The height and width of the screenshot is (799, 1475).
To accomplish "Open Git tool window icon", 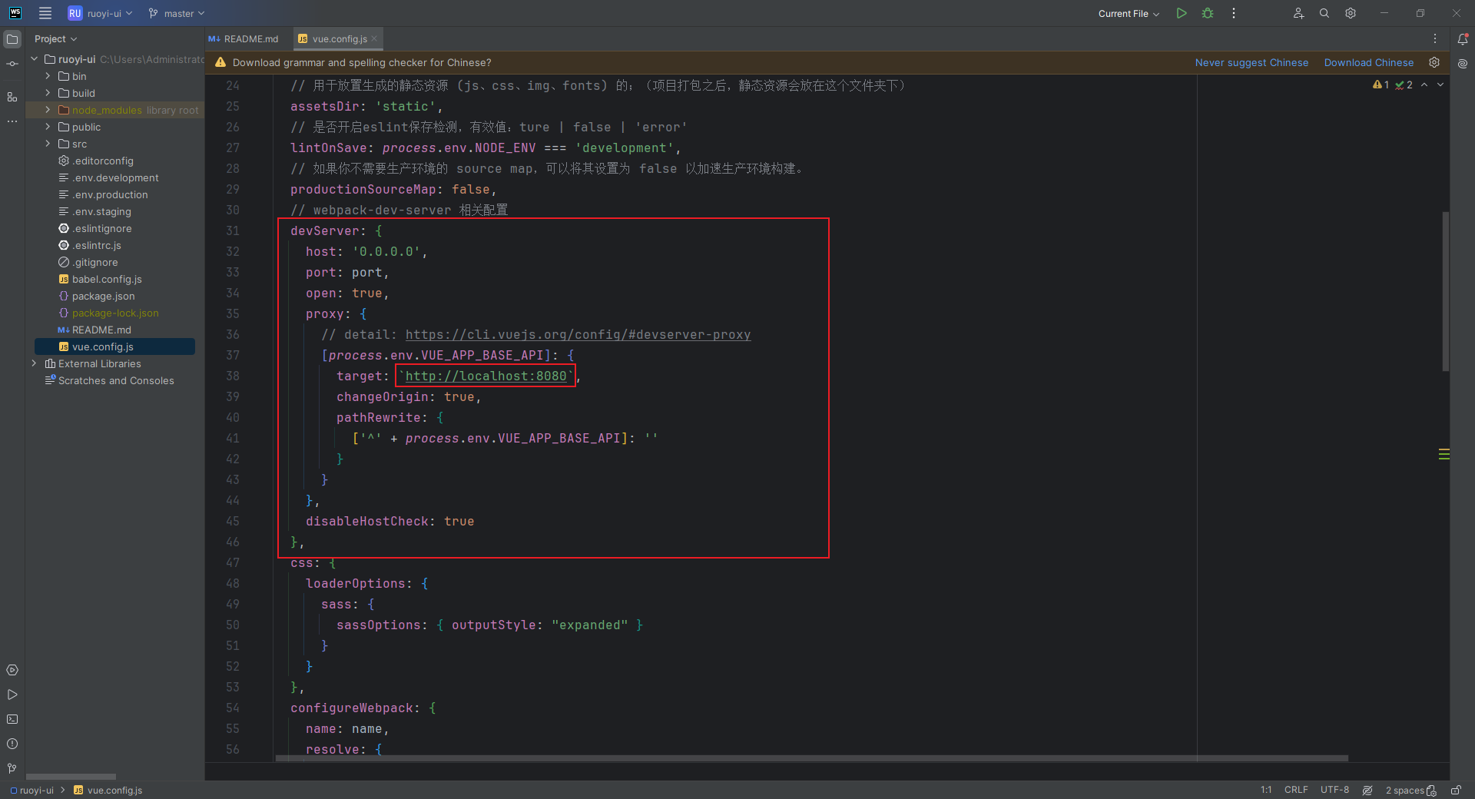I will [x=12, y=768].
